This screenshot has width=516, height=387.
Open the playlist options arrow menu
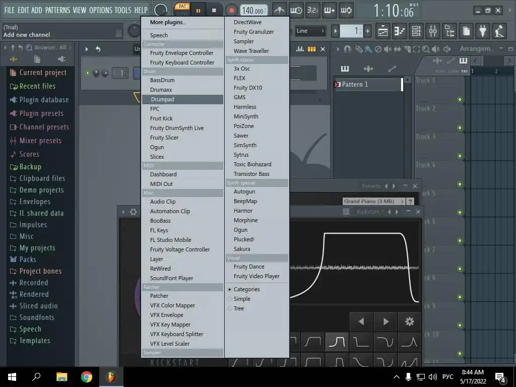338,49
